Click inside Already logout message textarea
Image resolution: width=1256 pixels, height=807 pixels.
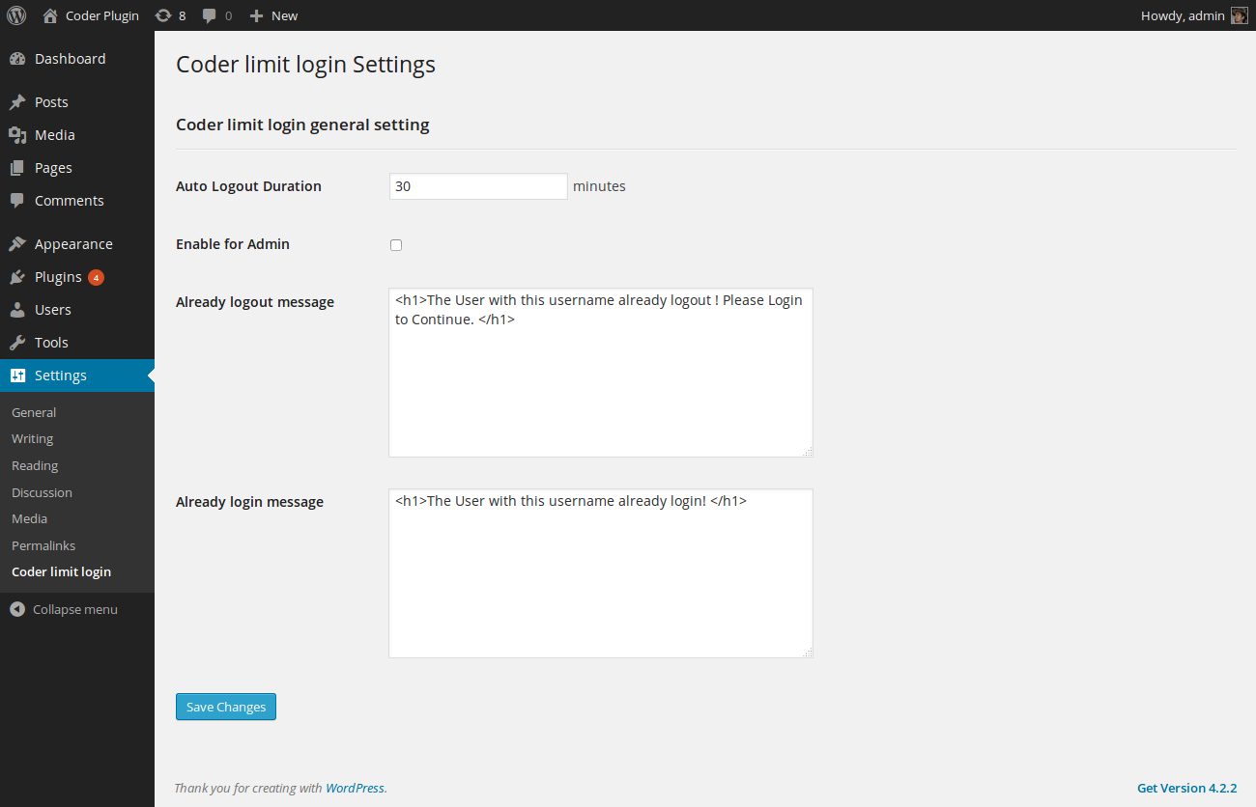601,373
